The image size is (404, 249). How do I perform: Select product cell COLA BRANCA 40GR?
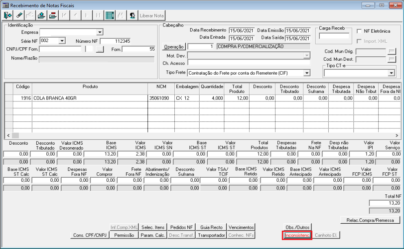(90, 98)
